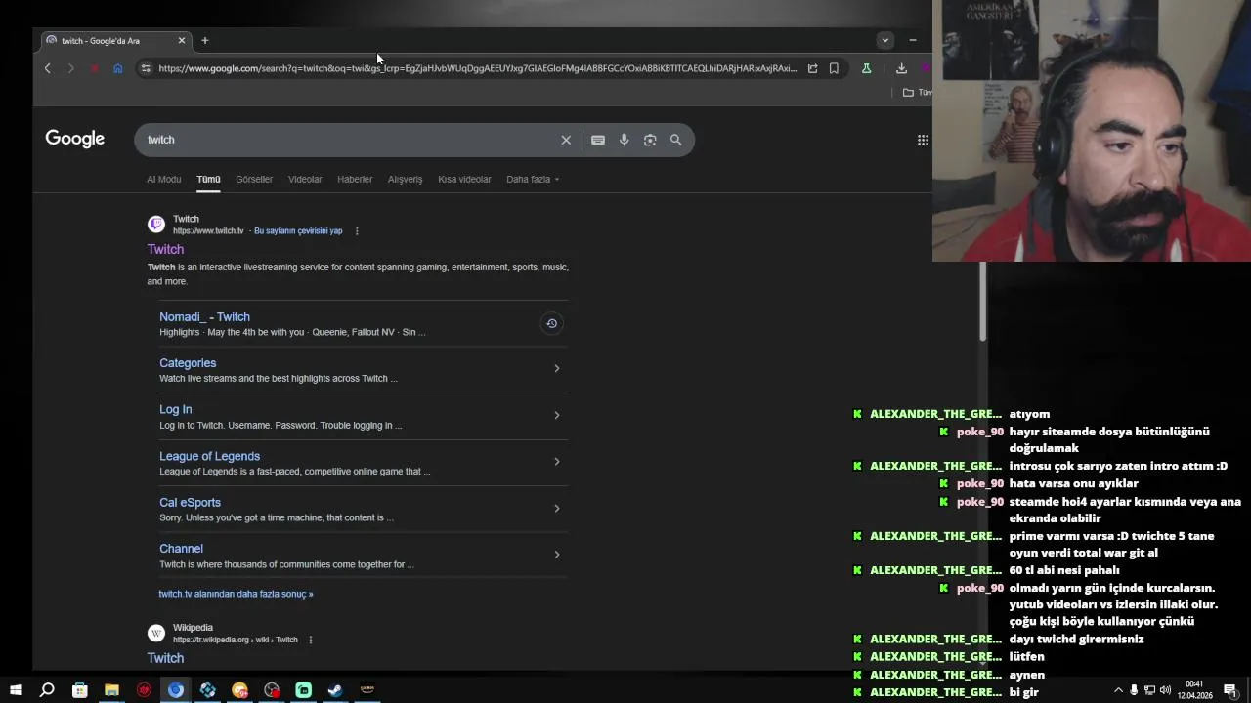
Task: Open site information icon in address bar
Action: [146, 68]
